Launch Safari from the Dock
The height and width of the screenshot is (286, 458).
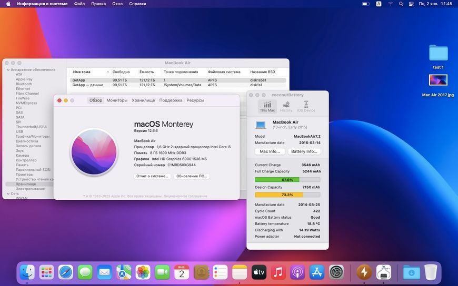(x=66, y=272)
